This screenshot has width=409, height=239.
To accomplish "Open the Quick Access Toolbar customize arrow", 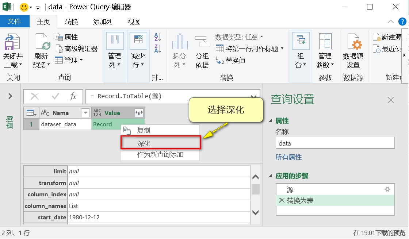I will click(38, 8).
